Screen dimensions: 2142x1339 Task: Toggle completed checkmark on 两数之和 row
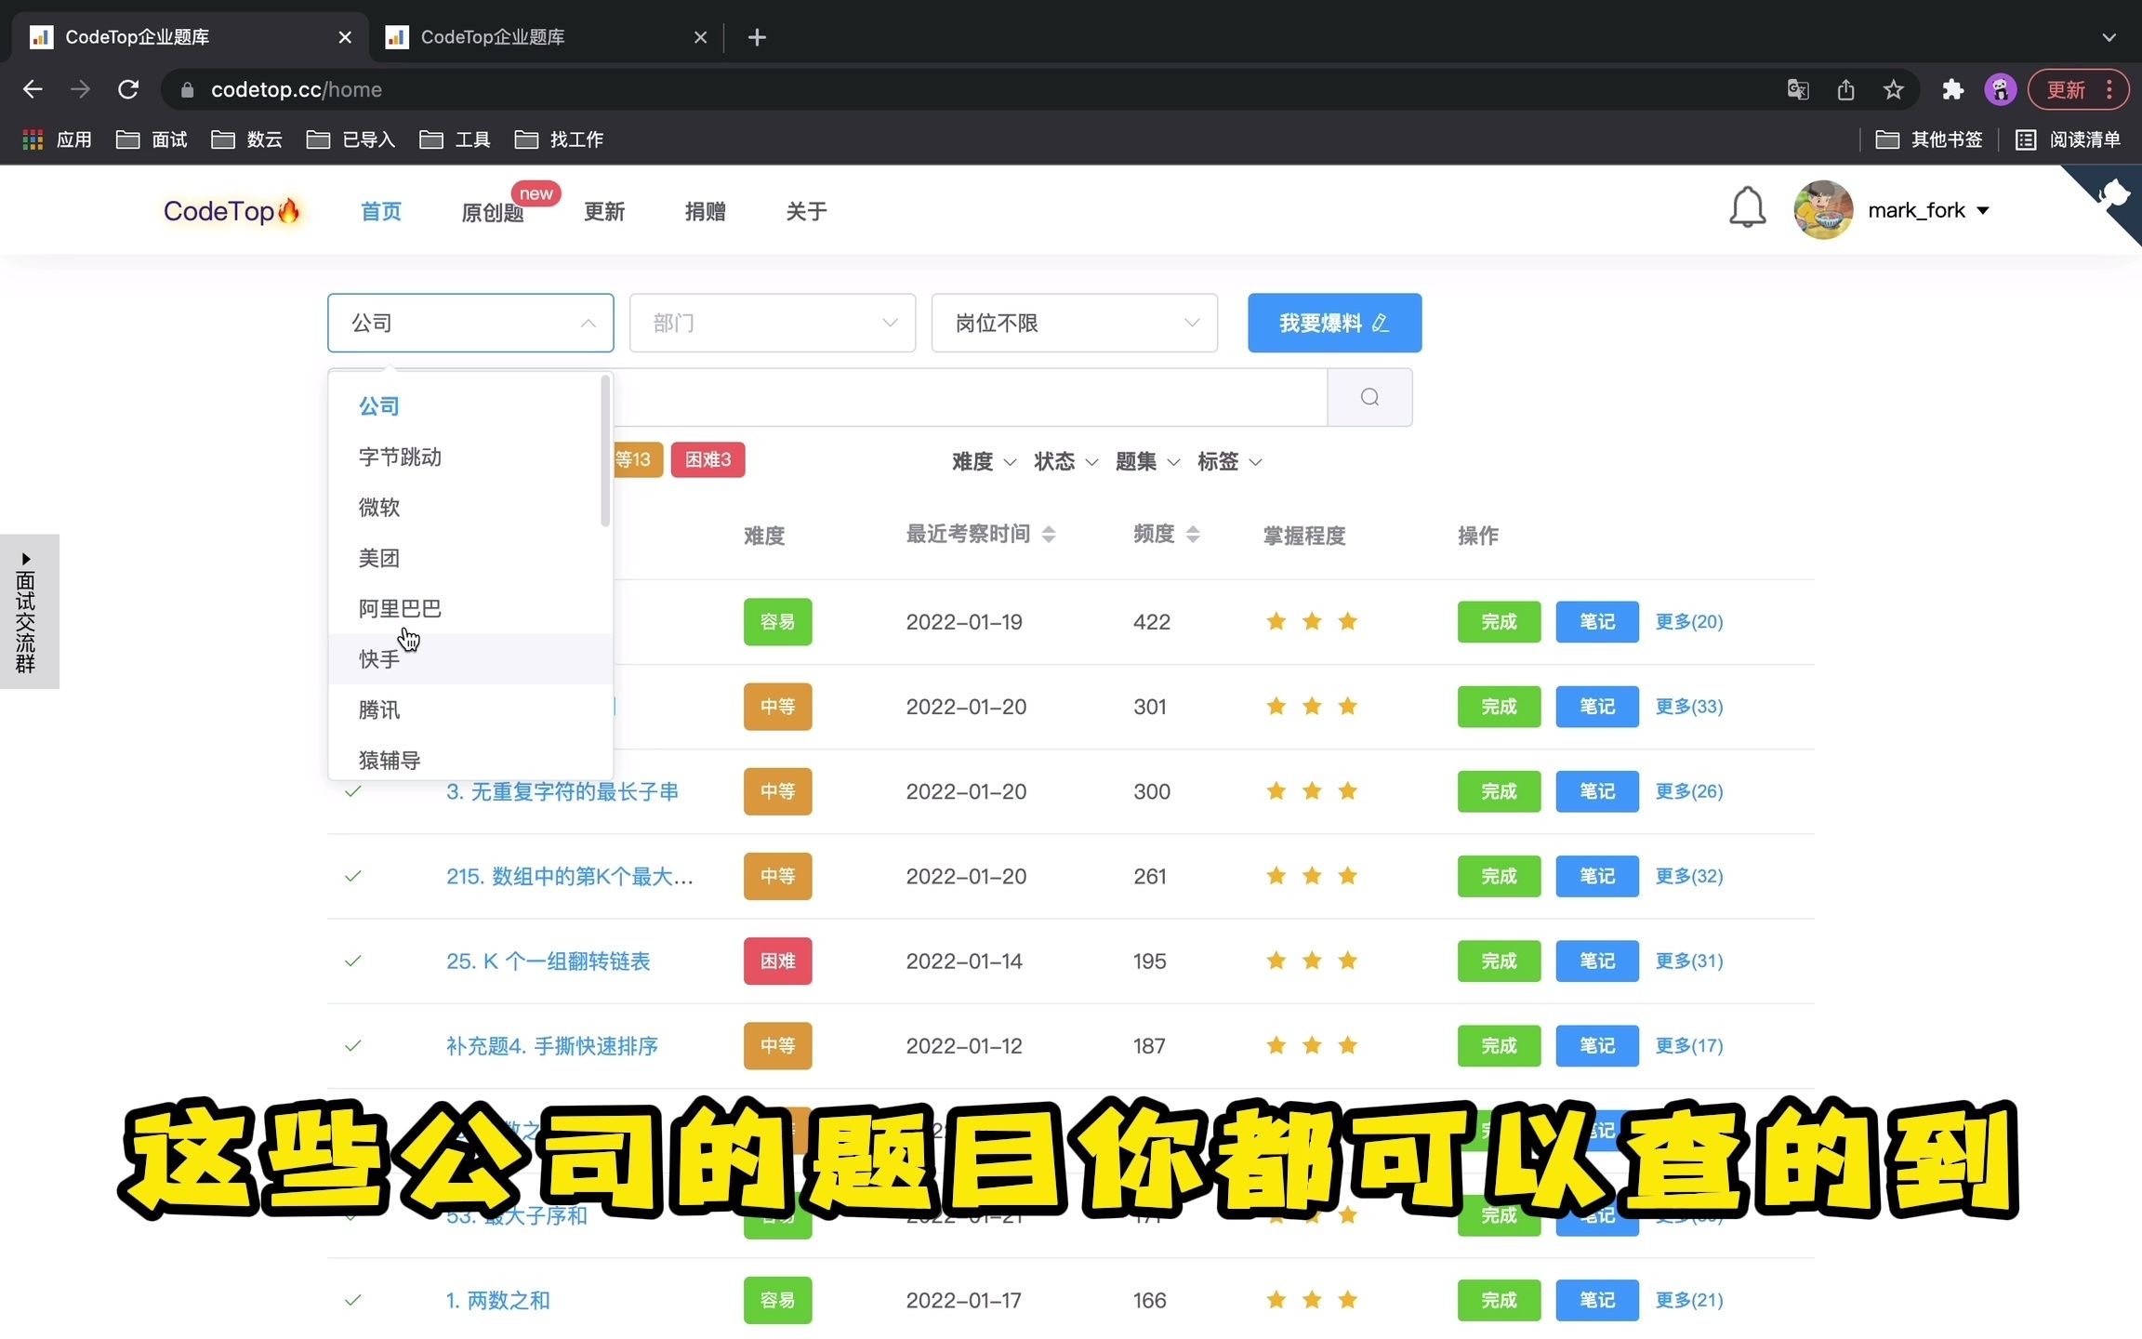353,1300
